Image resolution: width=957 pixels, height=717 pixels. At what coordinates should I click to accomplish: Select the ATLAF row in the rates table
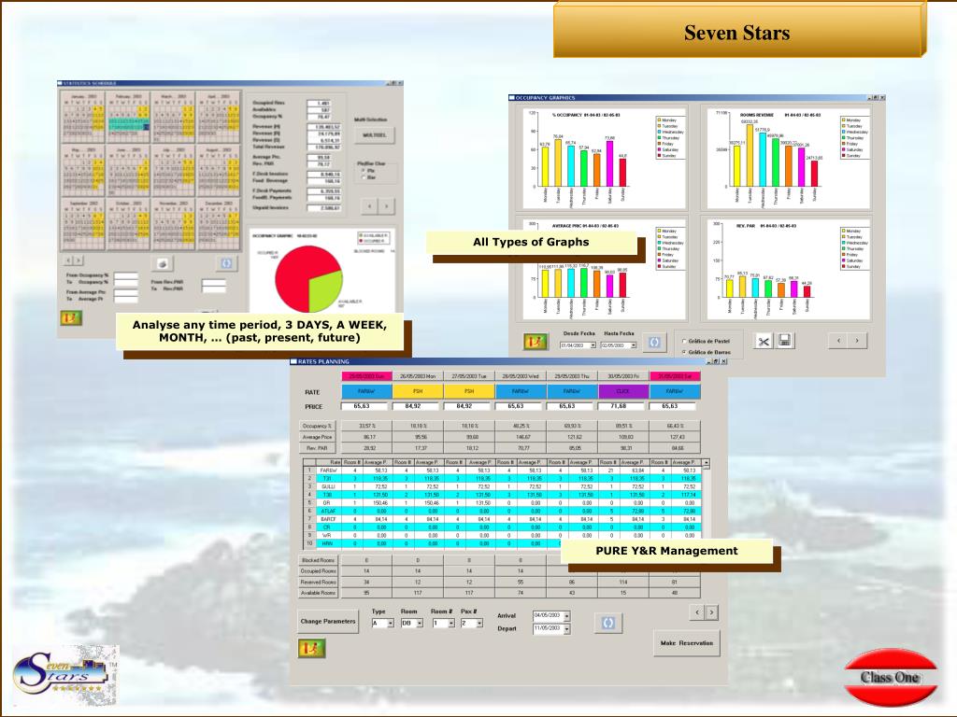pyautogui.click(x=502, y=511)
